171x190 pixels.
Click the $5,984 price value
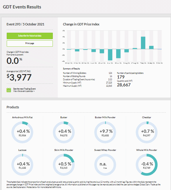pyautogui.click(x=22, y=135)
